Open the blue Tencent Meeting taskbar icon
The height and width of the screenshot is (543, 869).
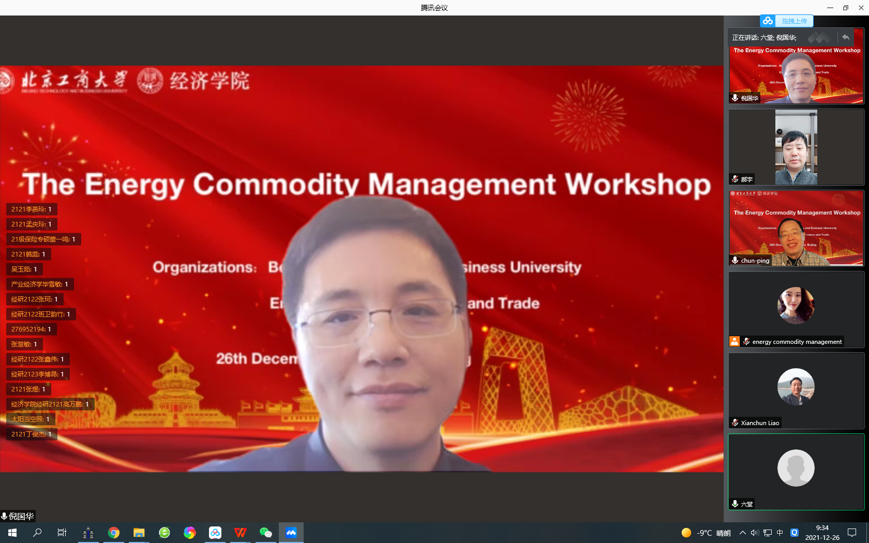(291, 532)
